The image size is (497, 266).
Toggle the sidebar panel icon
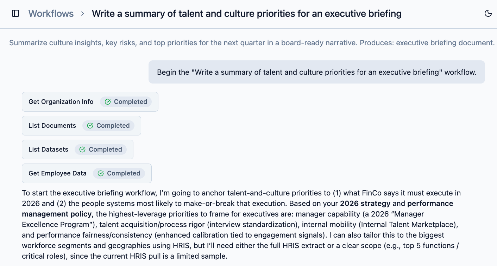(x=15, y=14)
